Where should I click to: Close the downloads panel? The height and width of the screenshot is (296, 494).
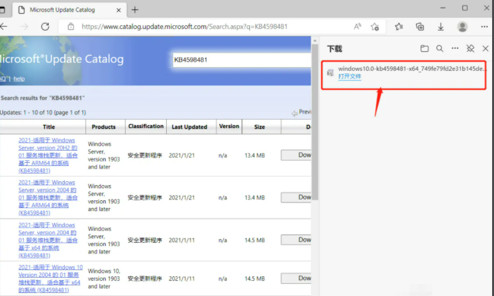(485, 49)
